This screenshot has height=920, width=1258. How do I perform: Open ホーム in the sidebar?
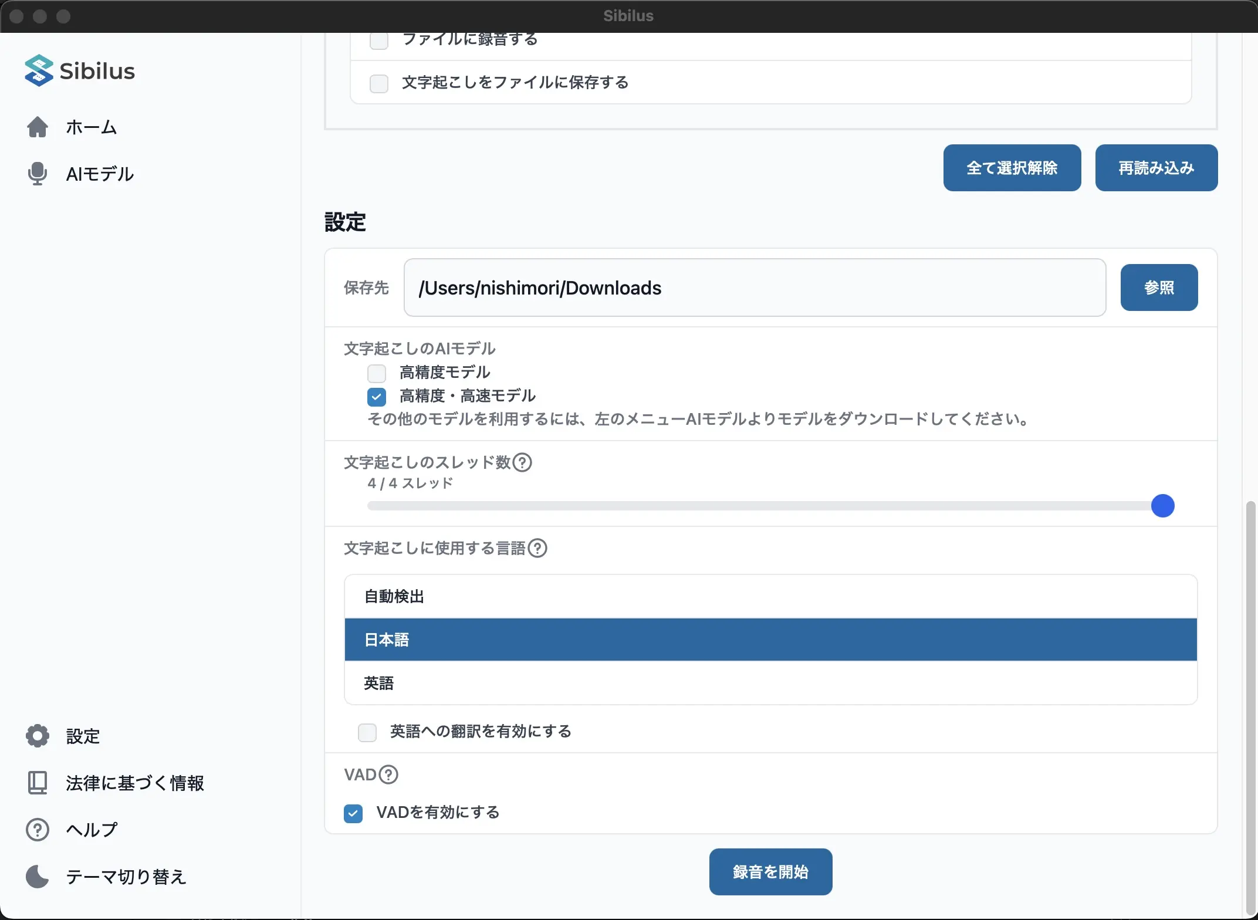tap(92, 127)
